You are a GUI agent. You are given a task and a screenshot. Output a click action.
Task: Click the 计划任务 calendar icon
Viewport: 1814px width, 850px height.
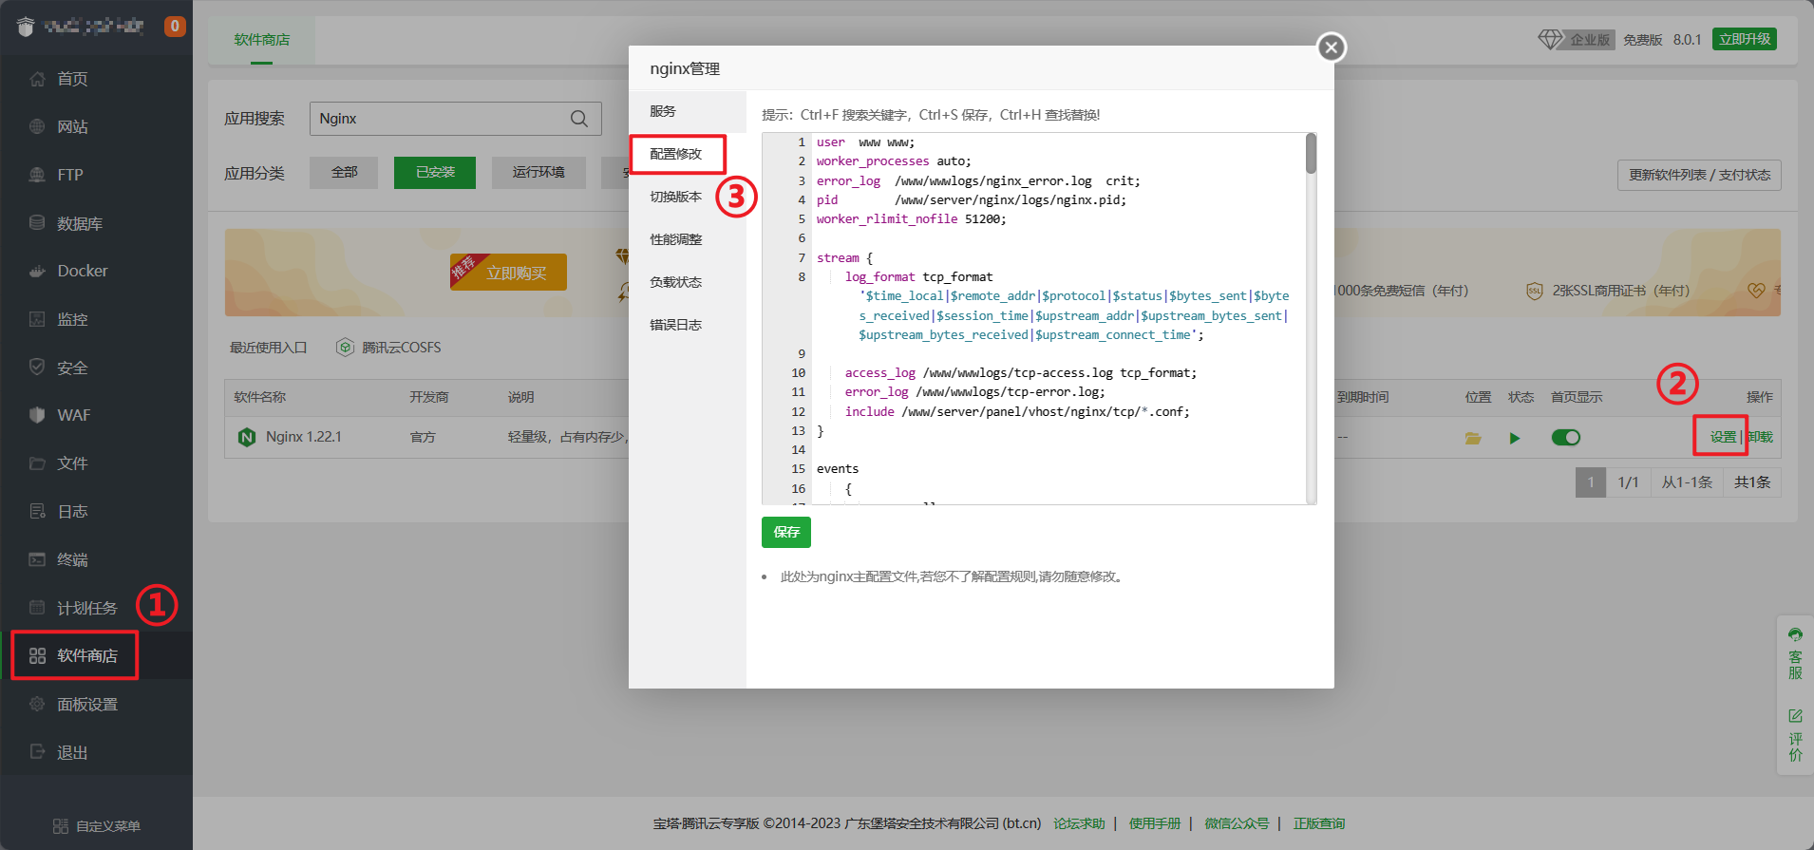pos(37,607)
